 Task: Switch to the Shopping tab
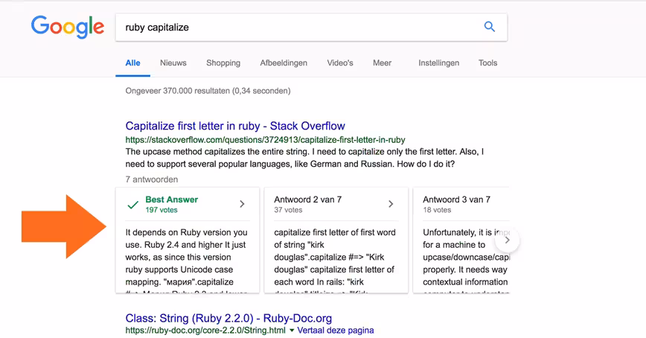(223, 63)
